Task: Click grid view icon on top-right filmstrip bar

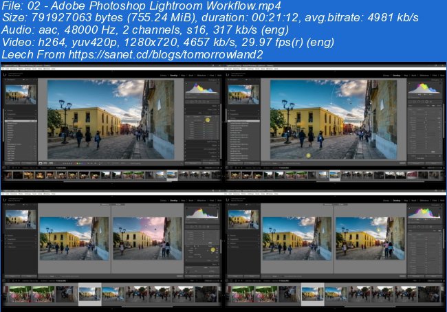Action: click(x=237, y=168)
